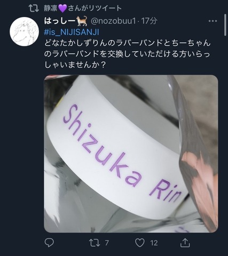The height and width of the screenshot is (256, 228).
Task: Like the tweet with the heart icon
Action: coord(140,243)
